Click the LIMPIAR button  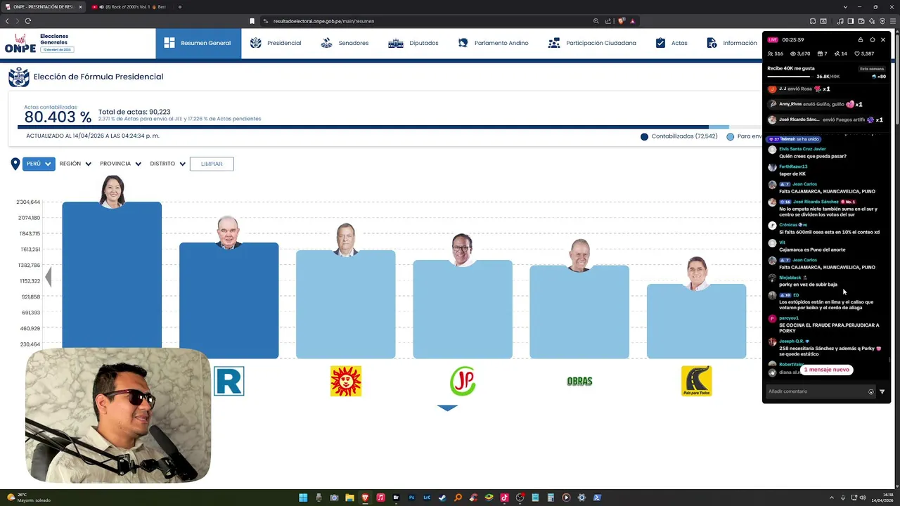tap(212, 164)
